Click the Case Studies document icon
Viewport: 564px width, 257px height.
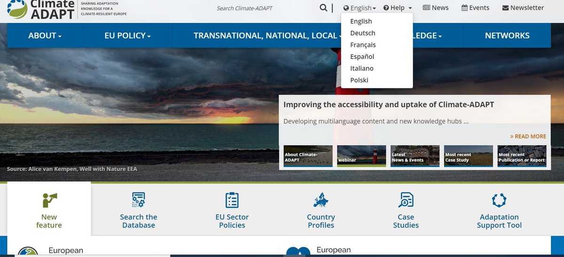(x=406, y=200)
